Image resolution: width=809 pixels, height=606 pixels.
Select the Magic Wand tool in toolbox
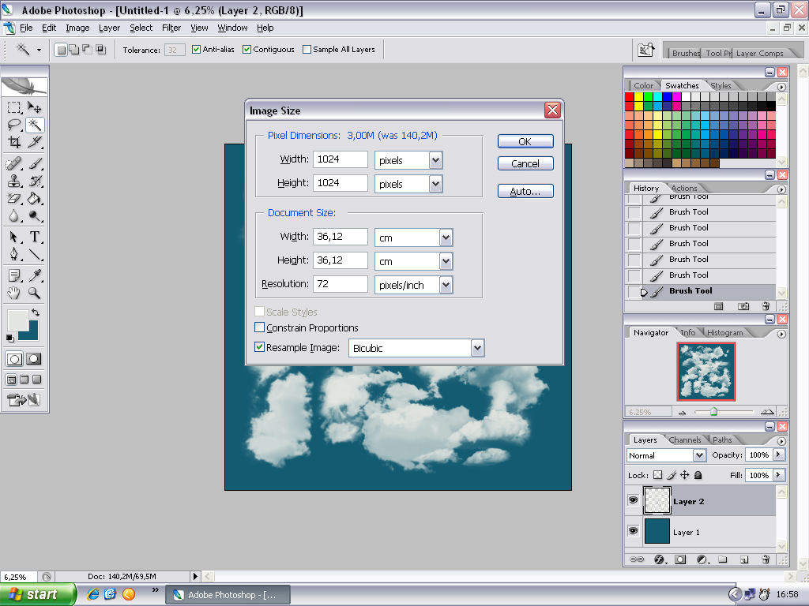[x=35, y=125]
